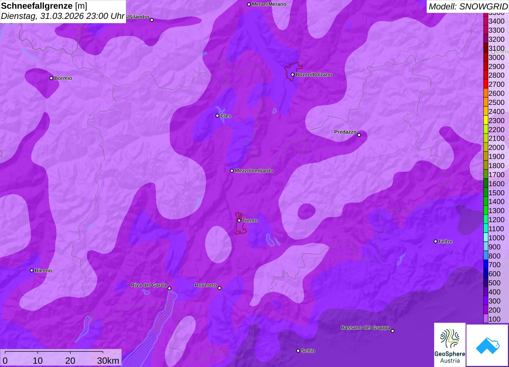Click the Cles map marker
Screen dimensions: 509x367
[x=217, y=116]
